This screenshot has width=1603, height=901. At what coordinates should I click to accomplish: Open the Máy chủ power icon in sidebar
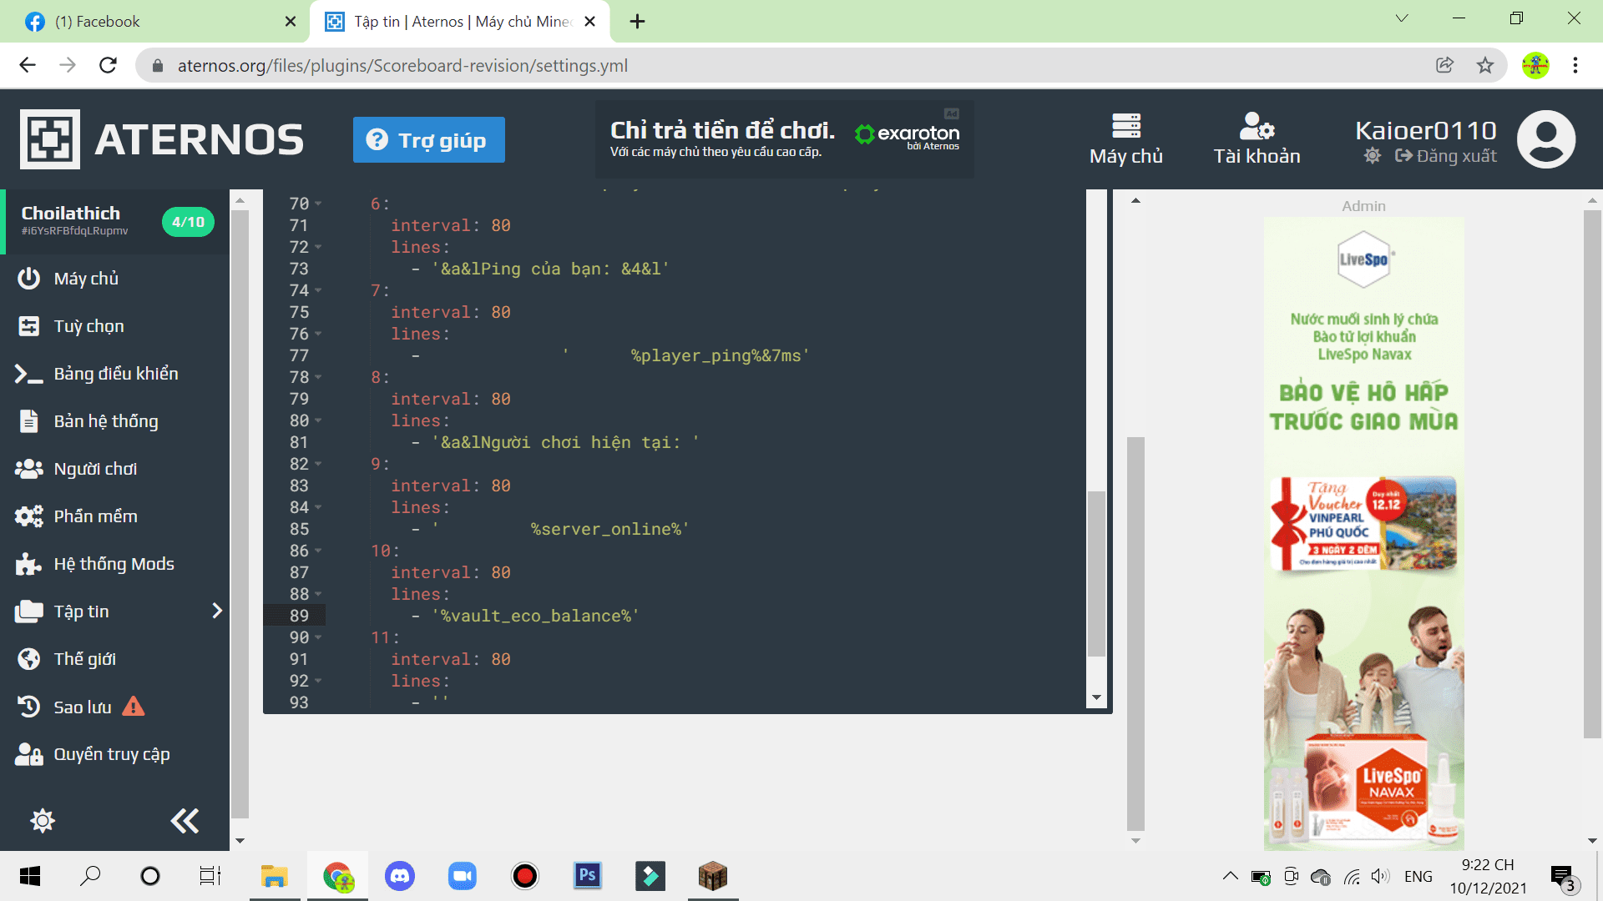point(29,279)
